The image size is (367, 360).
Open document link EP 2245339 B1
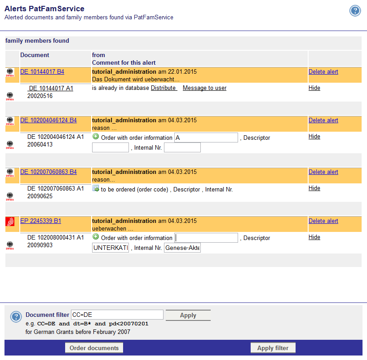40,221
